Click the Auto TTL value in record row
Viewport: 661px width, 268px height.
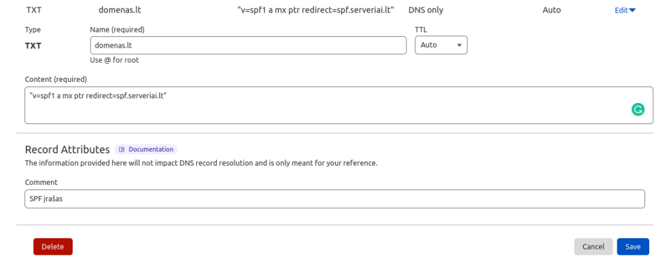coord(551,11)
